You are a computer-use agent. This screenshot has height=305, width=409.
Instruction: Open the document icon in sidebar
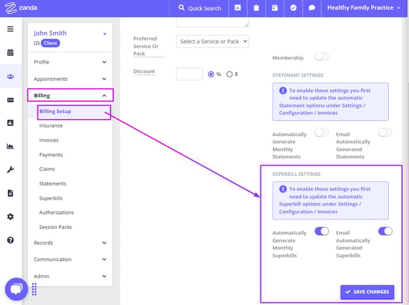(11, 193)
